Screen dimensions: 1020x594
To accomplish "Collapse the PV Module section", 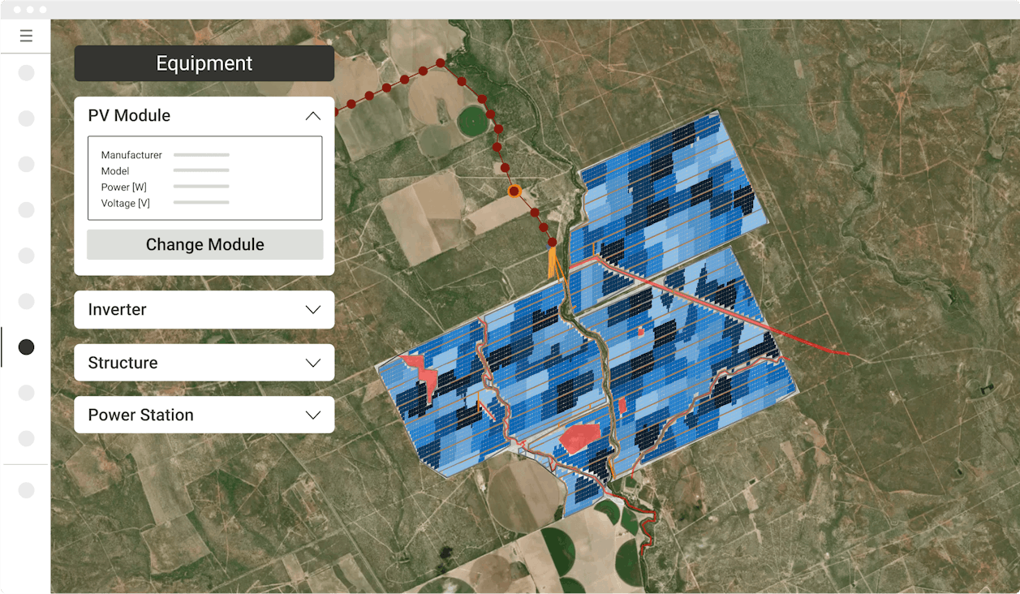I will click(312, 115).
